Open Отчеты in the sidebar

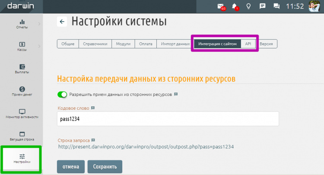pyautogui.click(x=22, y=24)
